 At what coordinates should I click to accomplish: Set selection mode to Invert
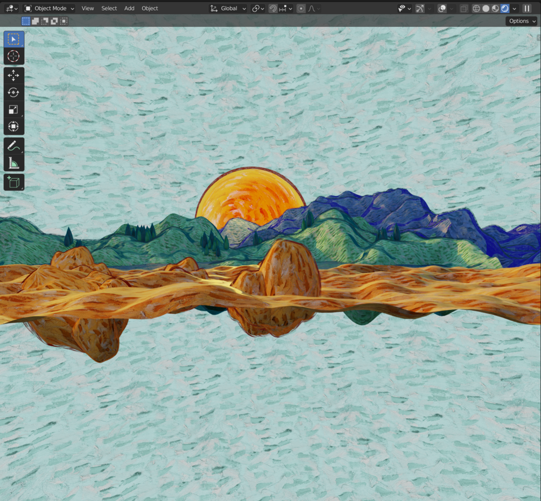coord(54,22)
